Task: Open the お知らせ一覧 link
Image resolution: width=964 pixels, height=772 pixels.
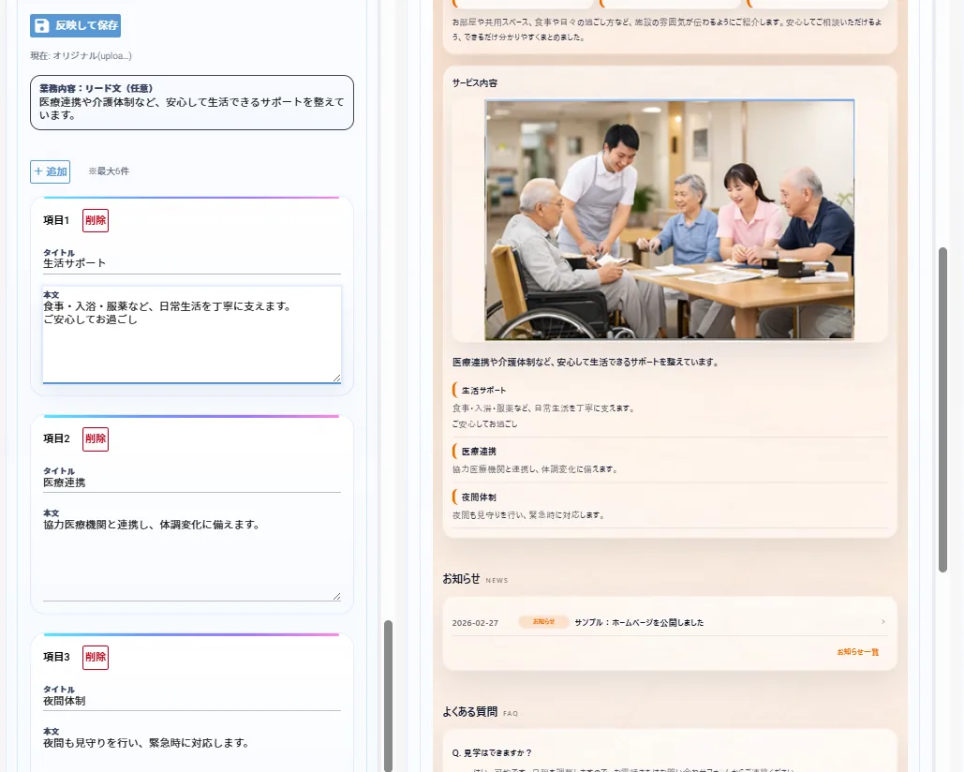Action: point(857,651)
